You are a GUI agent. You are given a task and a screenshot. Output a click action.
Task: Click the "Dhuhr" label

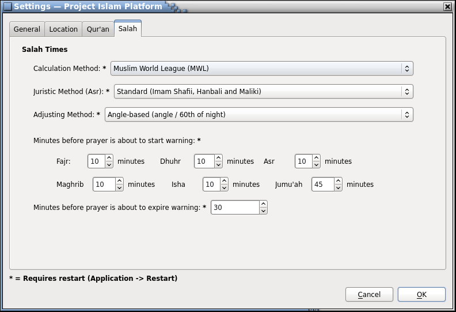click(x=170, y=161)
